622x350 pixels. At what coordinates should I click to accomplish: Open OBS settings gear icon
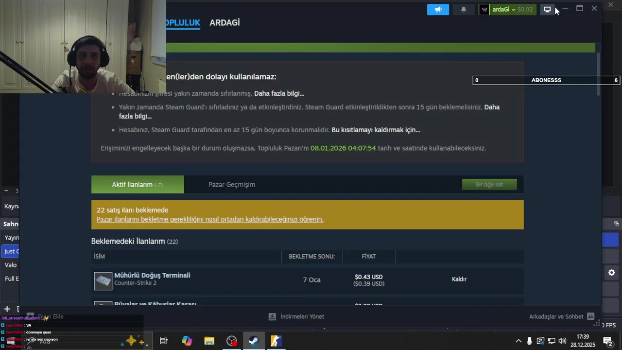point(611,273)
